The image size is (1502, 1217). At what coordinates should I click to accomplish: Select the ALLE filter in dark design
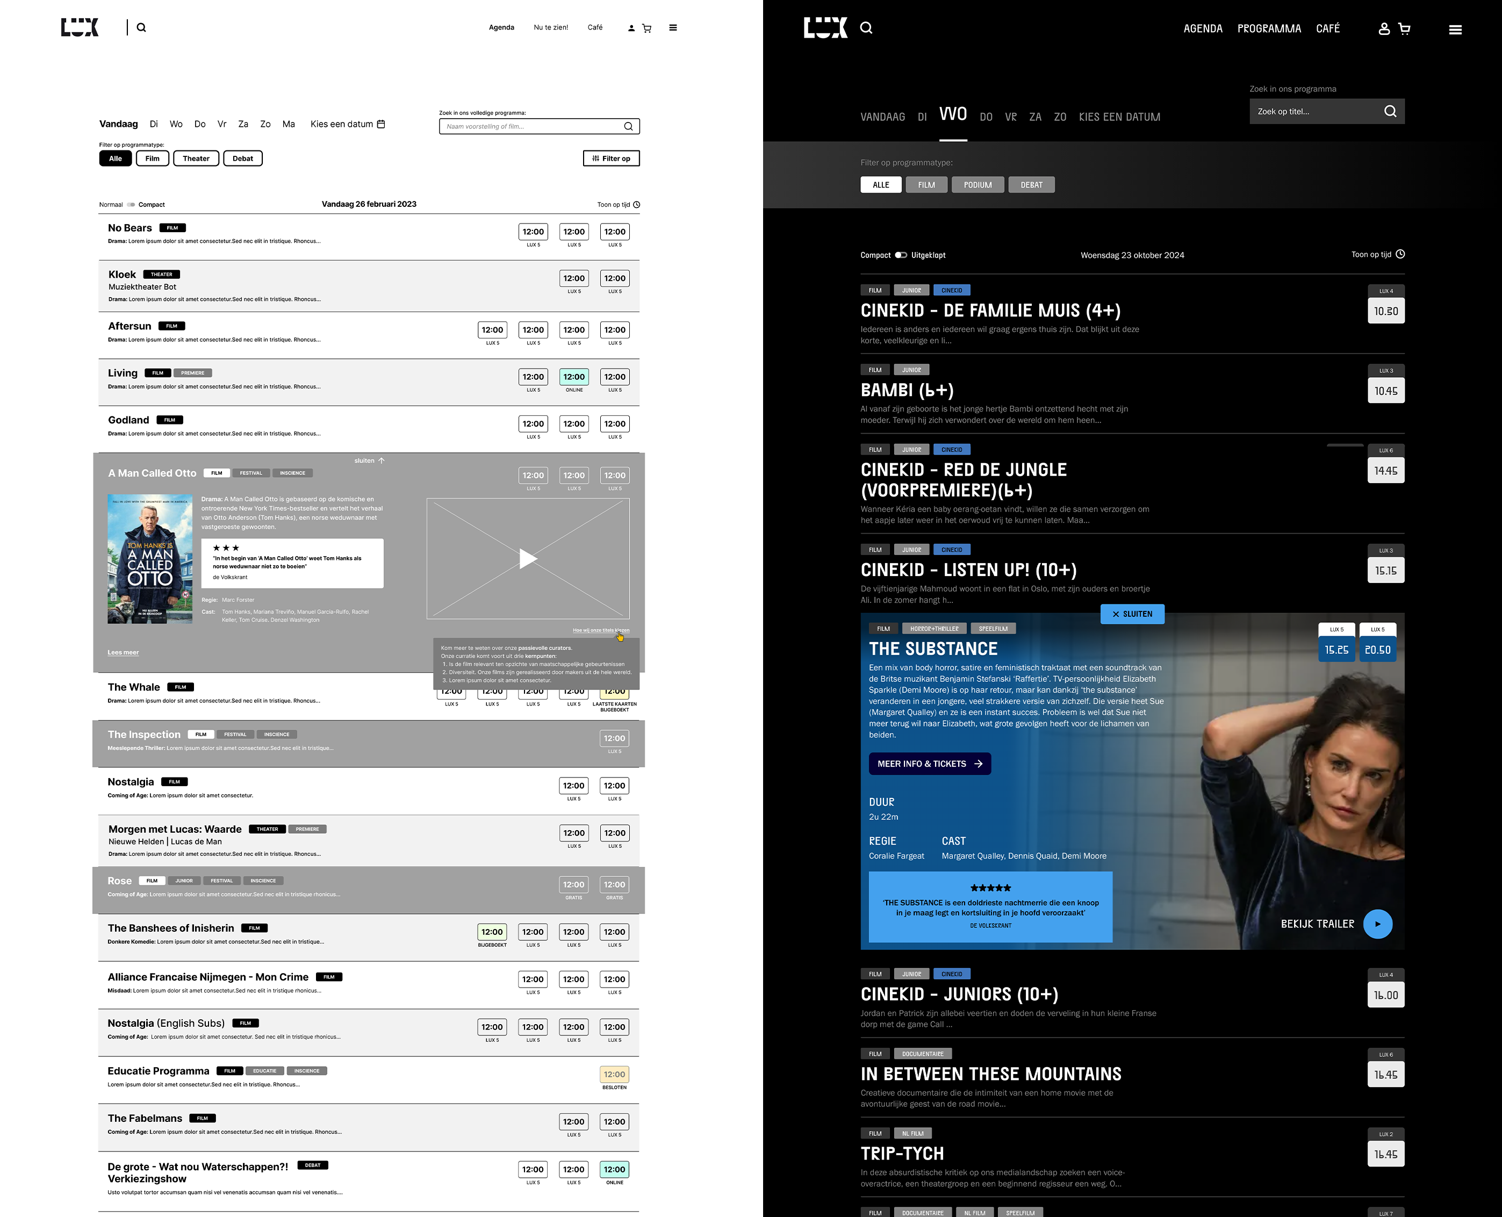click(x=881, y=185)
